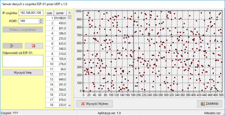Click the 'pomiar' column header

tap(60, 13)
